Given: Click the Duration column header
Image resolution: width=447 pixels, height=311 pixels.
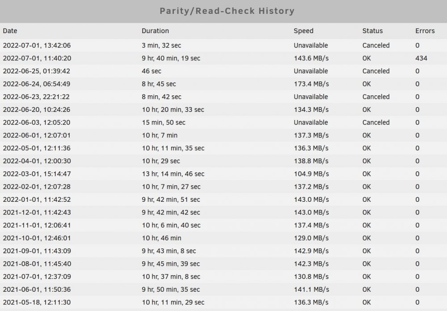Looking at the screenshot, I should click(156, 31).
